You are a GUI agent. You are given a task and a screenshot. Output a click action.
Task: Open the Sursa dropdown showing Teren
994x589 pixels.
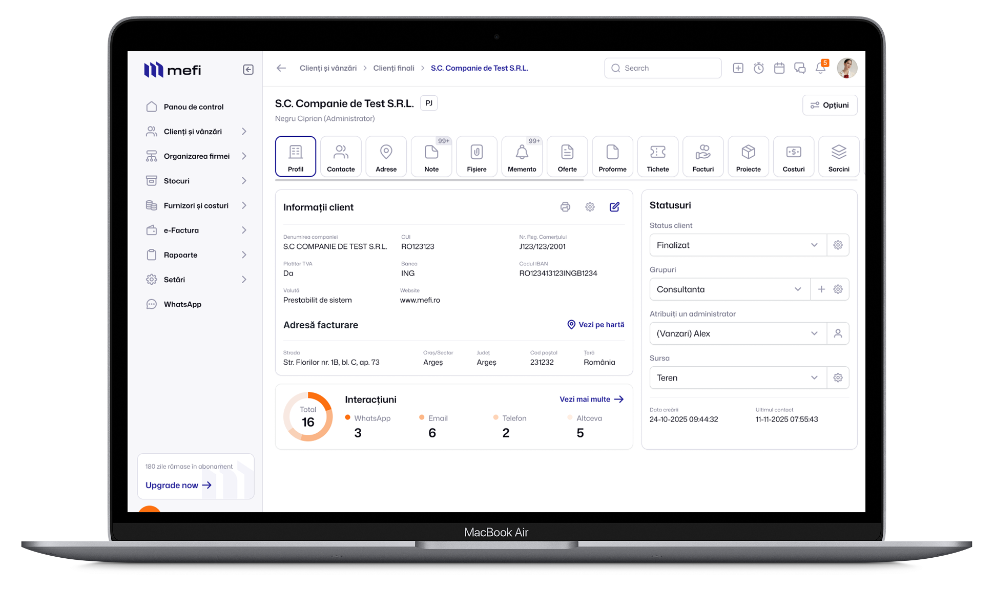pyautogui.click(x=738, y=377)
